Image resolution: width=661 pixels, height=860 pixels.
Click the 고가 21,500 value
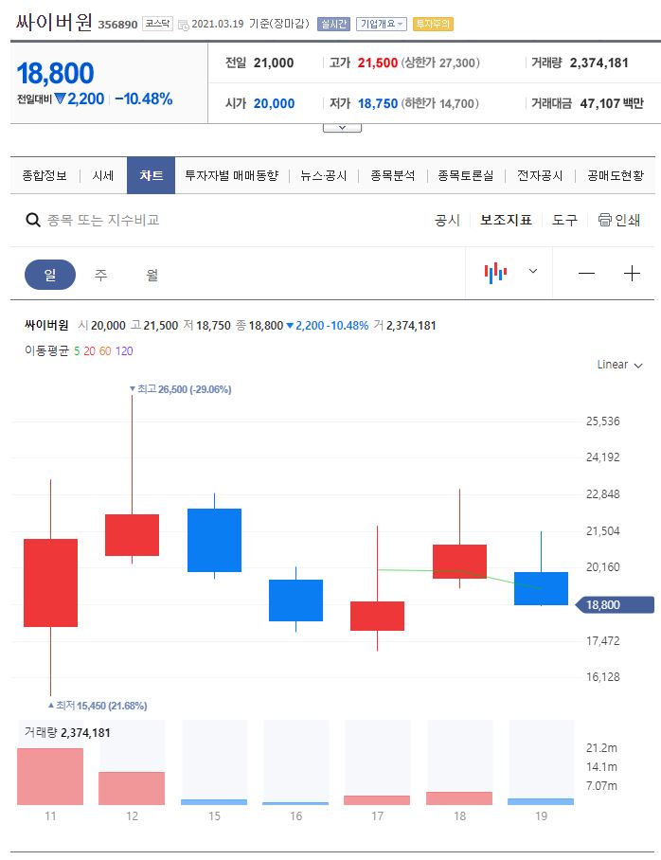pos(378,63)
